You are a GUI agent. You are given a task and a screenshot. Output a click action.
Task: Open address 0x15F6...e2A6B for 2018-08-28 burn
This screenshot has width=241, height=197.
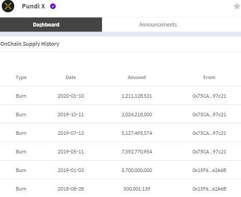[209, 189]
